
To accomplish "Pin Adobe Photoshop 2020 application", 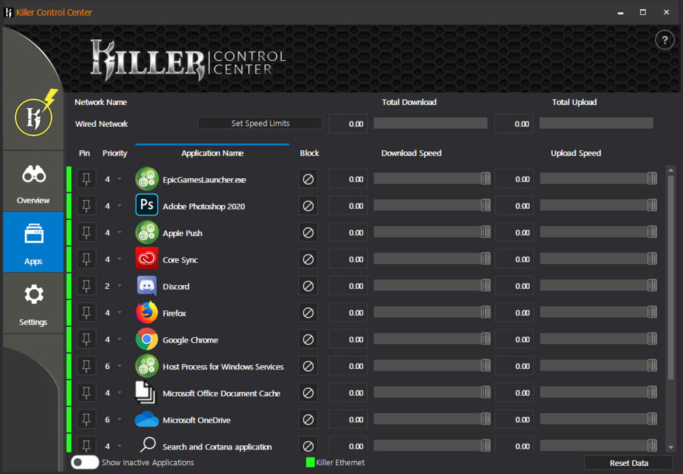I will pos(86,206).
